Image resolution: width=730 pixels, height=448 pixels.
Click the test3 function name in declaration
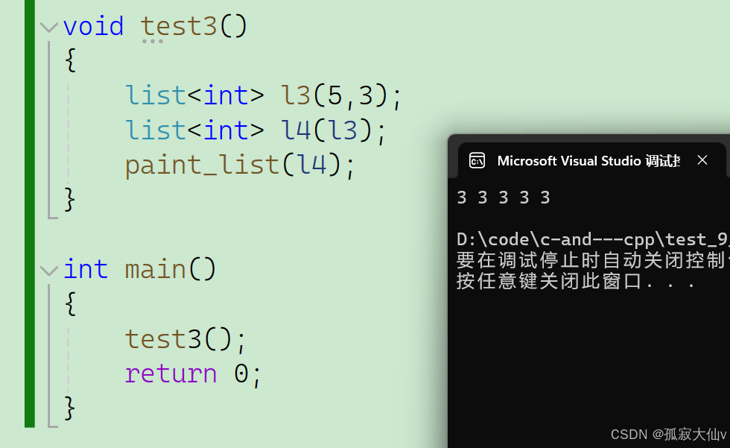coord(179,26)
